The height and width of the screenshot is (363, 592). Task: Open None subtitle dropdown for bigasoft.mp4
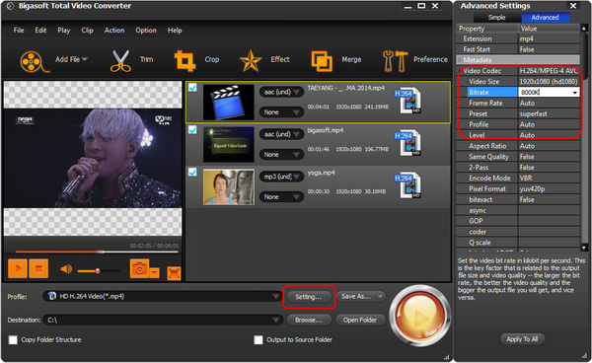pyautogui.click(x=281, y=154)
